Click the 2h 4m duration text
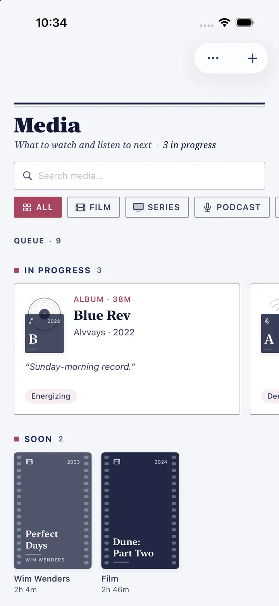The height and width of the screenshot is (606, 279). tap(26, 590)
